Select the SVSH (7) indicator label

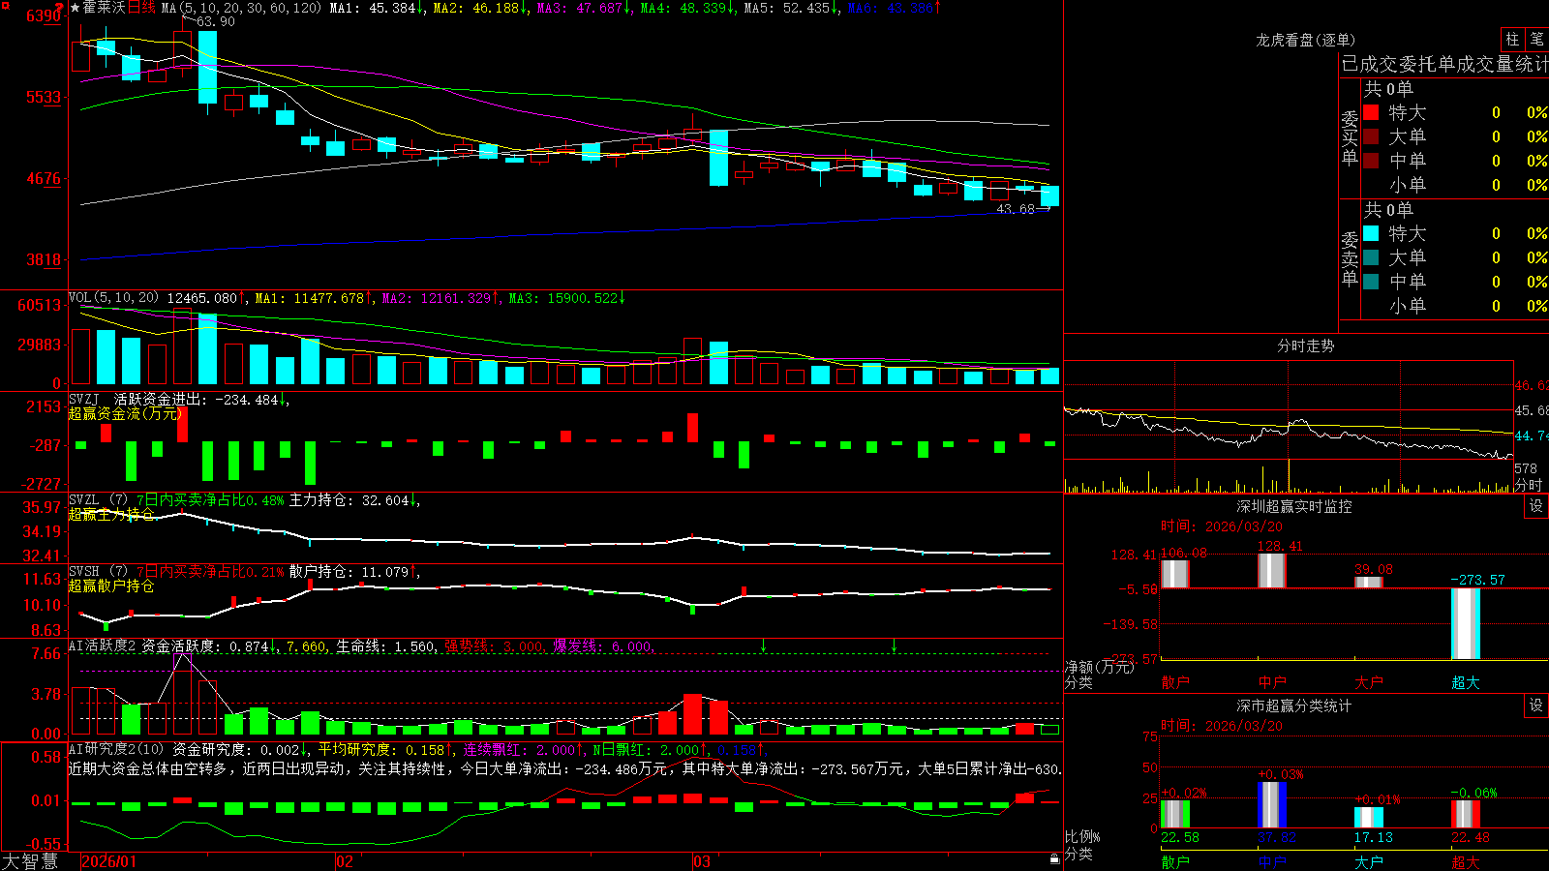click(x=98, y=571)
